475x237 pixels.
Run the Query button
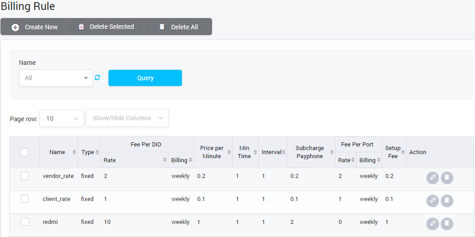point(145,78)
